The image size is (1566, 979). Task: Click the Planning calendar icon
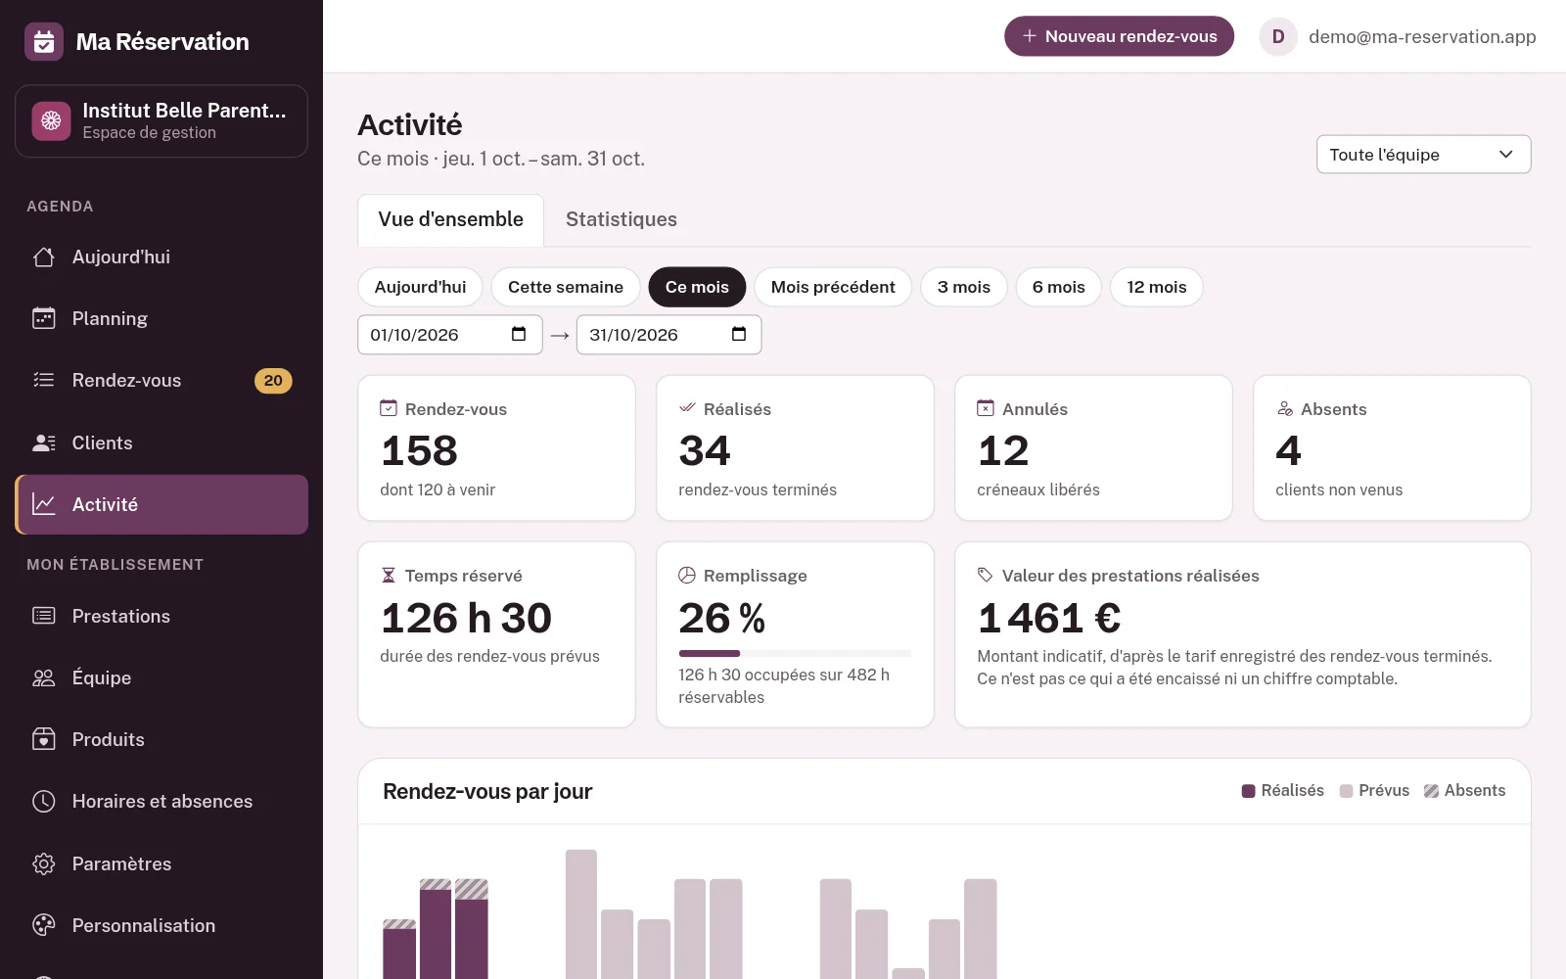click(x=44, y=318)
